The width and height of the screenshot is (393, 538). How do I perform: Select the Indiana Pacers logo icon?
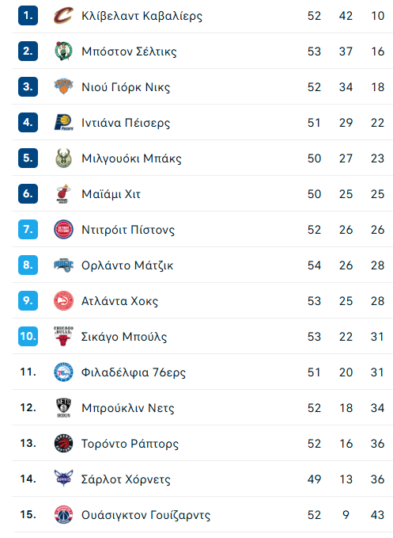(64, 123)
